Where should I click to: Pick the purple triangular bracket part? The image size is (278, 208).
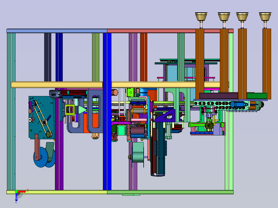(165, 116)
